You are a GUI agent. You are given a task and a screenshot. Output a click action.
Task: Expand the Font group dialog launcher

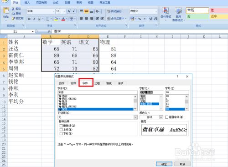(x=75, y=25)
